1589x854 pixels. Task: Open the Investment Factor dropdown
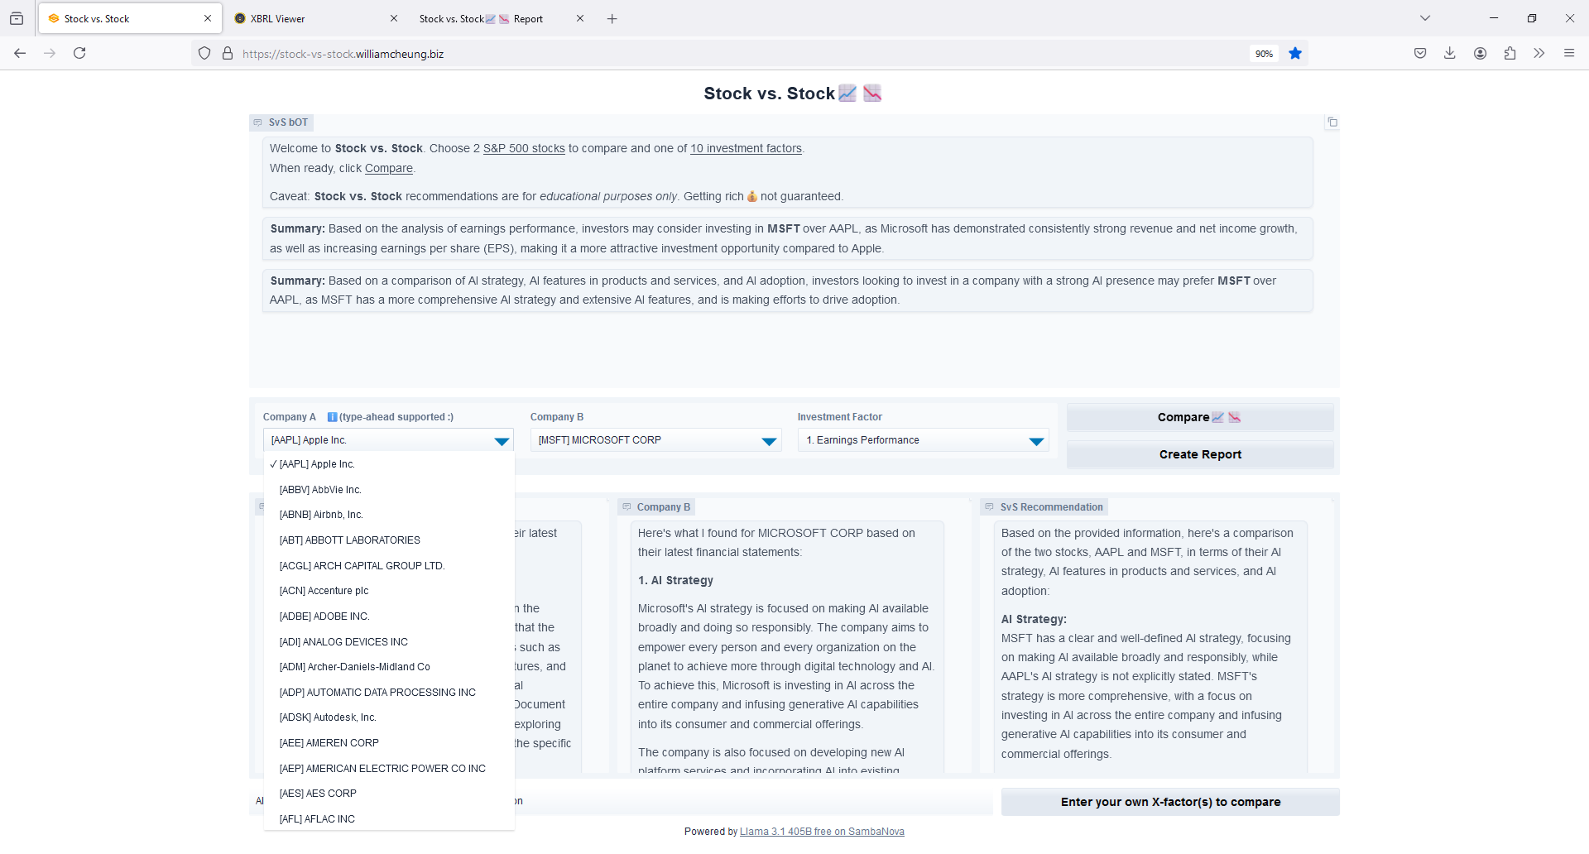923,440
